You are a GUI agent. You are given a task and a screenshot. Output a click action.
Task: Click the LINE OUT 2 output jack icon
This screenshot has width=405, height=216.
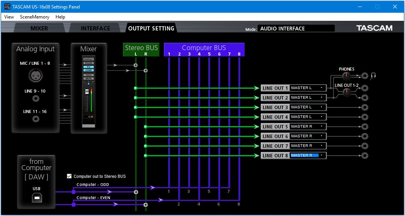click(365, 98)
